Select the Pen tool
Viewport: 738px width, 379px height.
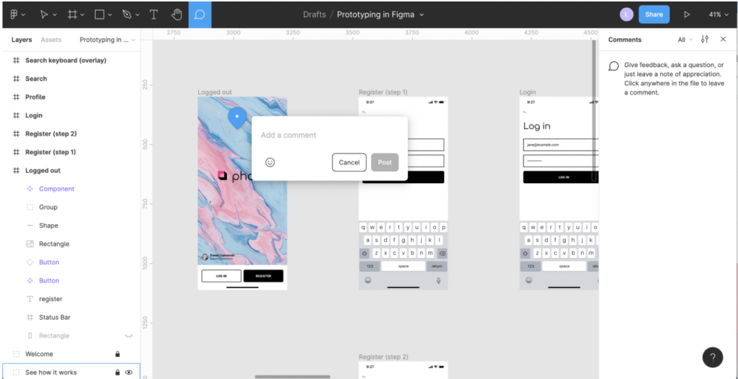(x=127, y=14)
